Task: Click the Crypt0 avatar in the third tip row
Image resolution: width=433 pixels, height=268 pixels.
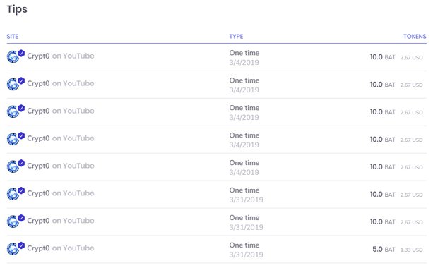Action: pos(13,111)
